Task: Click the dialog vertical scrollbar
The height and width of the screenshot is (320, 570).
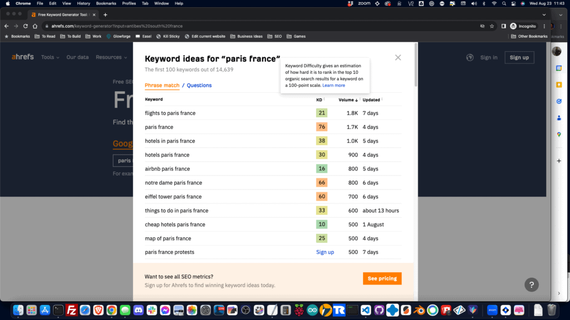Action: (x=416, y=66)
